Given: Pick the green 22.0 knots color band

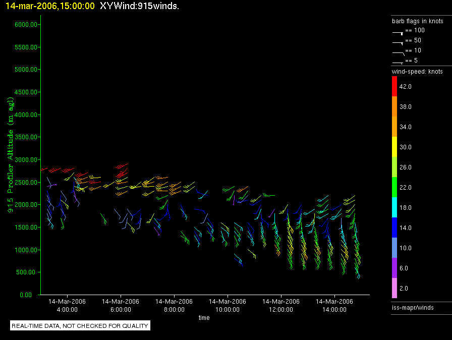Looking at the screenshot, I should point(394,188).
